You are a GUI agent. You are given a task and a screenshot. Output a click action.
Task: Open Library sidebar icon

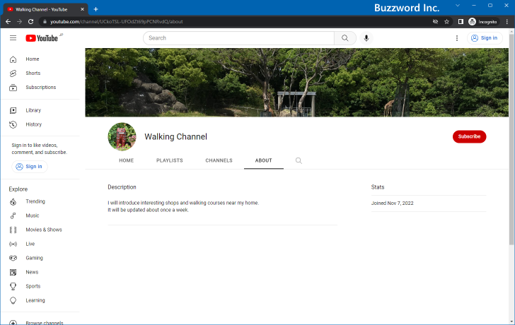13,110
